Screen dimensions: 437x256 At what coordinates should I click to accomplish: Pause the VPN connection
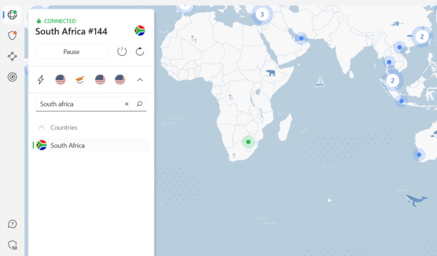coord(71,52)
